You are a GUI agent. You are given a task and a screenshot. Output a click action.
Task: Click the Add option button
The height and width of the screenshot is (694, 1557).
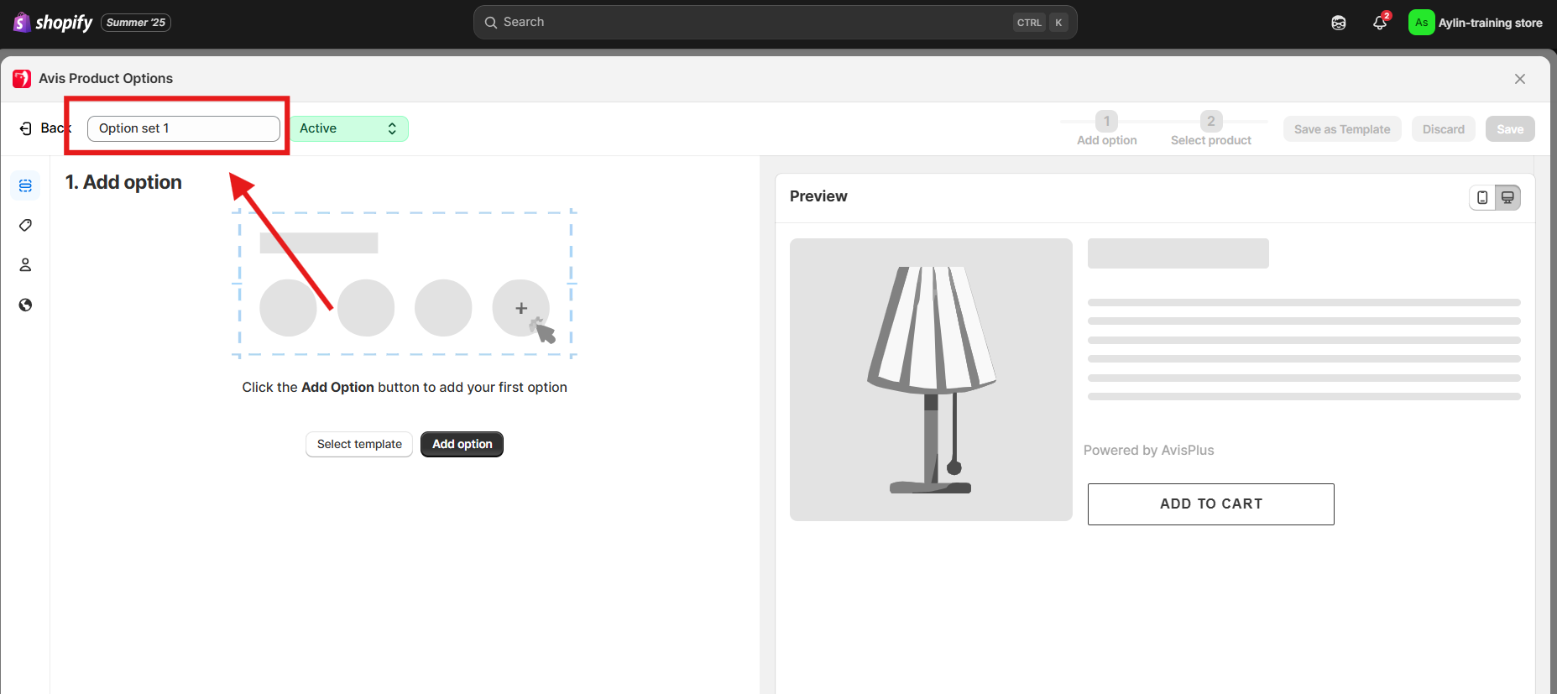click(x=462, y=444)
